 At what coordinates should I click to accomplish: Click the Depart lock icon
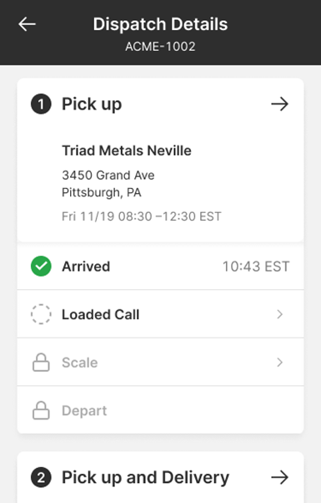41,410
